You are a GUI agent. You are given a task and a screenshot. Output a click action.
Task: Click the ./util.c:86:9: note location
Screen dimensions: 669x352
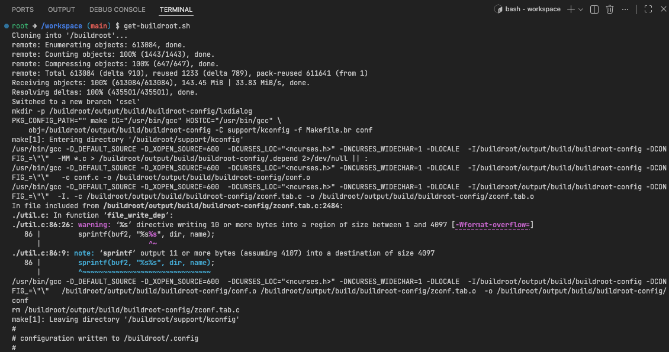[x=40, y=253]
